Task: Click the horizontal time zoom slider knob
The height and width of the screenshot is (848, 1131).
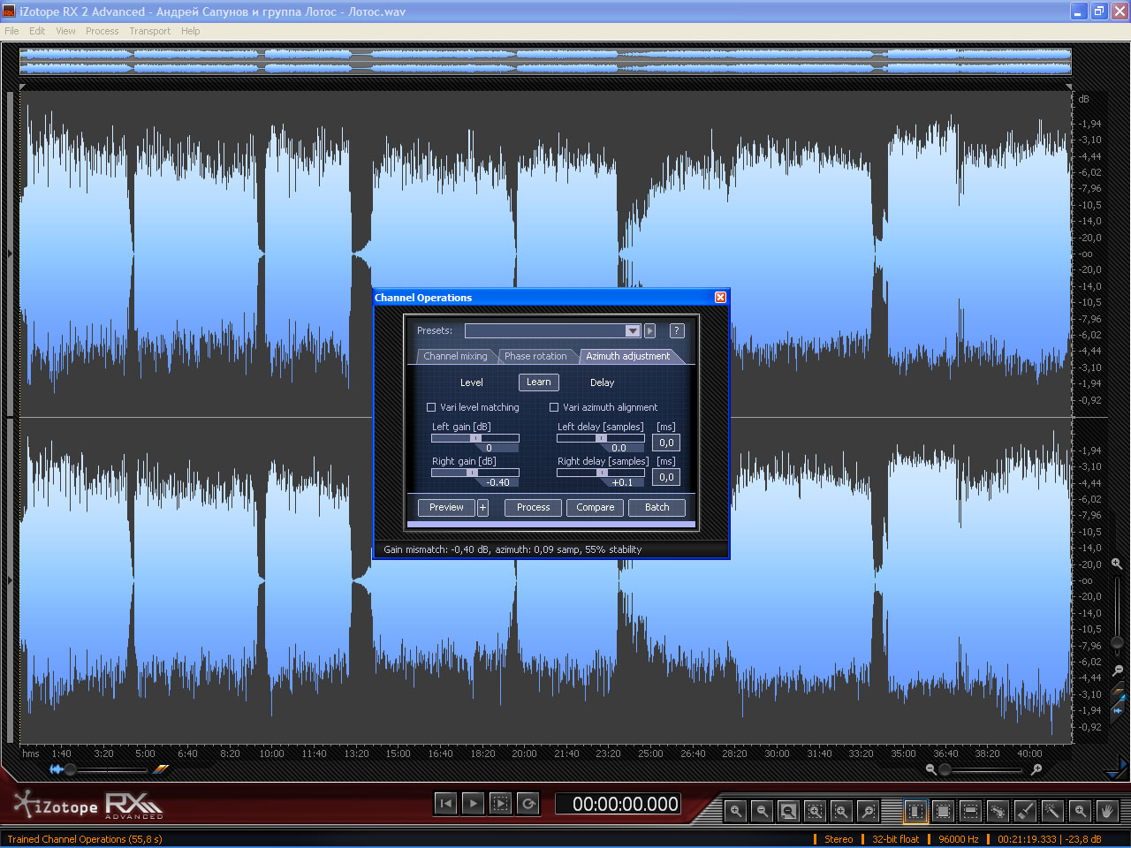Action: pyautogui.click(x=945, y=769)
